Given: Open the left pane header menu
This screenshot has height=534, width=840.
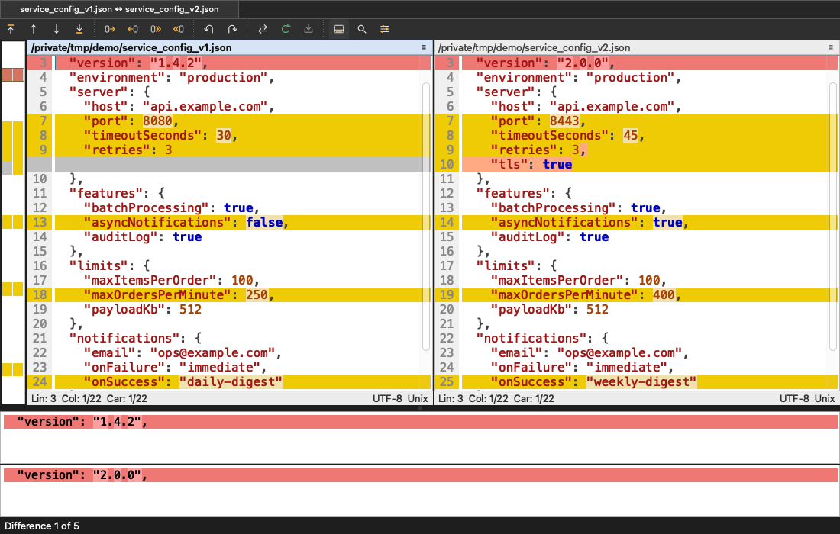Looking at the screenshot, I should (x=424, y=47).
